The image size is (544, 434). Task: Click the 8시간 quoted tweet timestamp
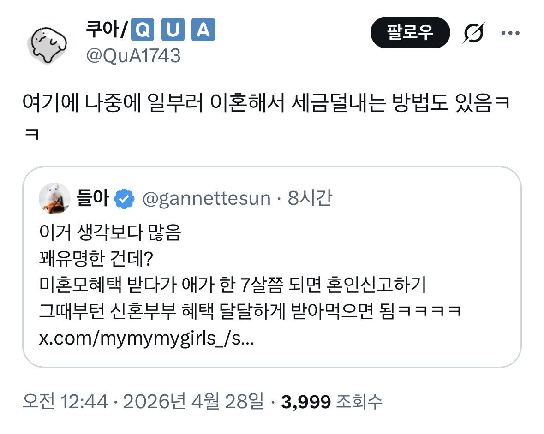click(x=309, y=199)
